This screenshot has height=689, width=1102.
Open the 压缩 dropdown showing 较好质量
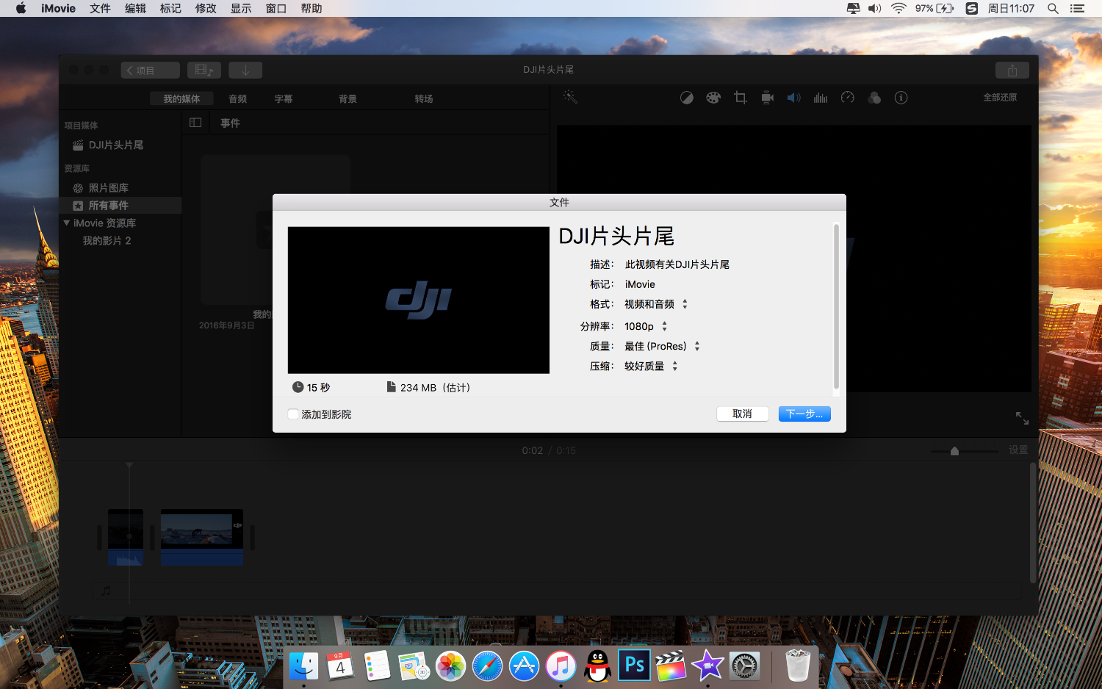click(651, 366)
